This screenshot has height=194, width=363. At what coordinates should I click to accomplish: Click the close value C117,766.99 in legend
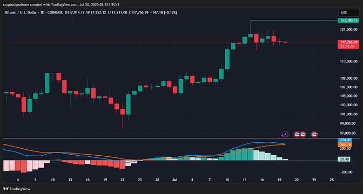pyautogui.click(x=139, y=13)
